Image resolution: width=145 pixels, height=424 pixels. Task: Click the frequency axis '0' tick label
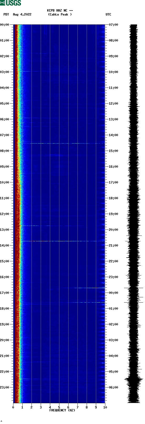pos(13,407)
